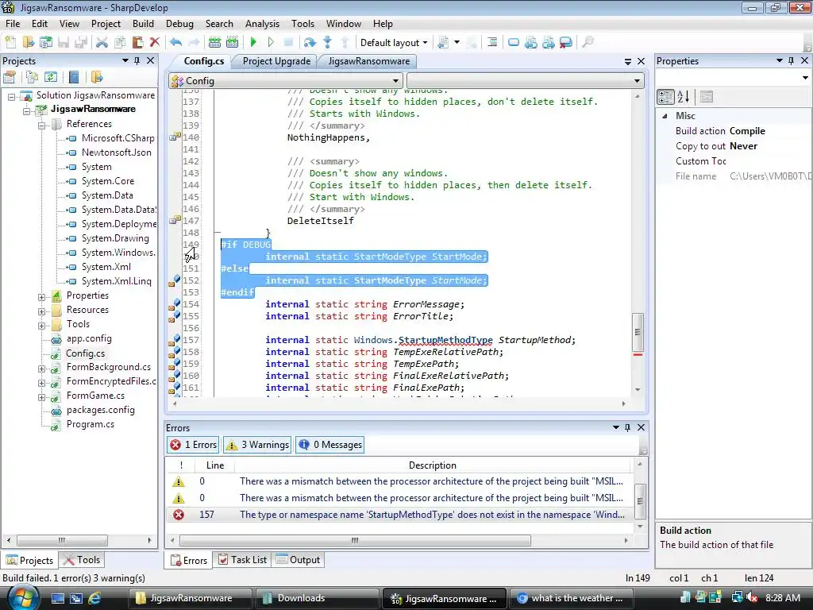Expand the FormBackground.cs node

41,369
